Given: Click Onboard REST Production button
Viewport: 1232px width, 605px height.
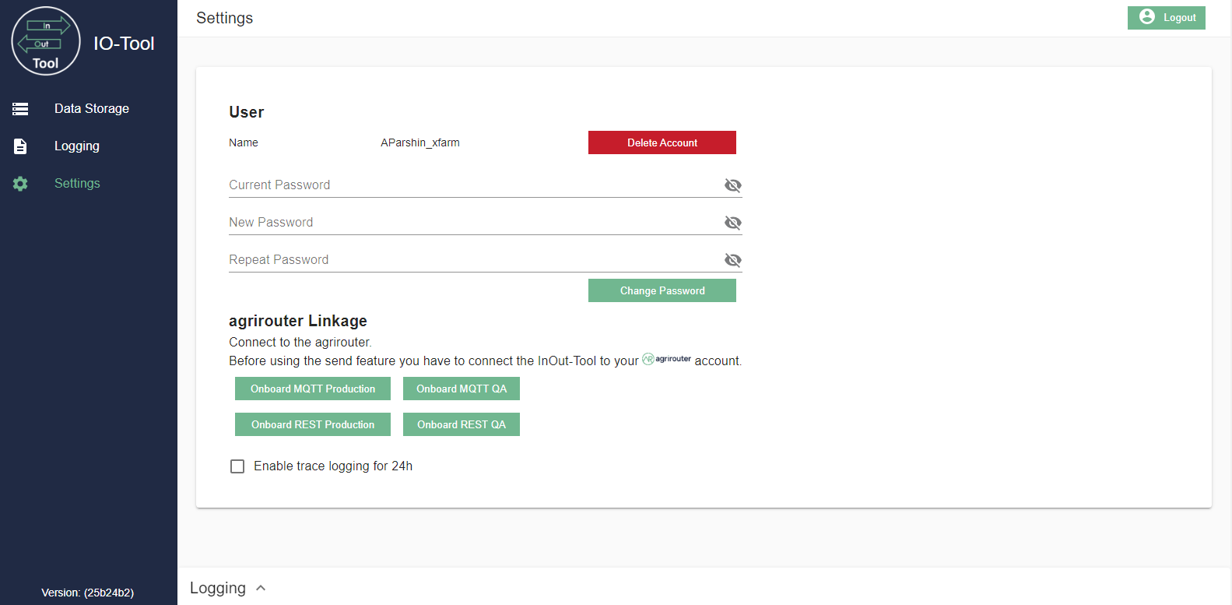Looking at the screenshot, I should pos(313,424).
